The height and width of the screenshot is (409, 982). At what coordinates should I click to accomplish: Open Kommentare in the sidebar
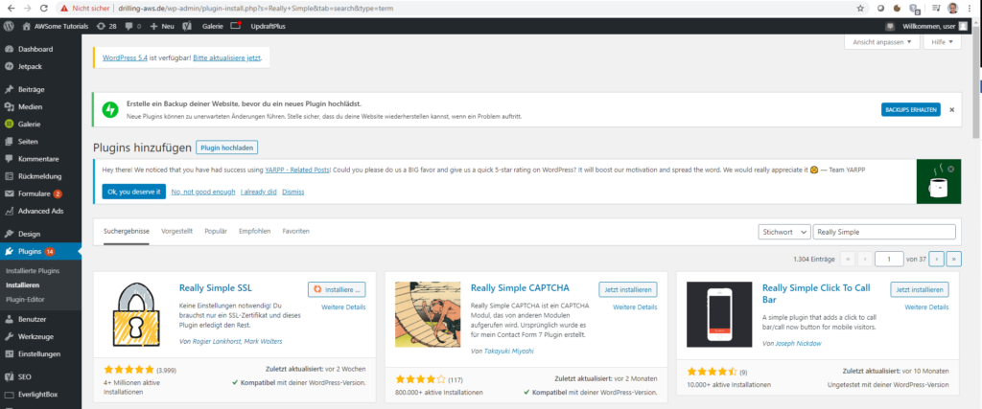coord(40,159)
